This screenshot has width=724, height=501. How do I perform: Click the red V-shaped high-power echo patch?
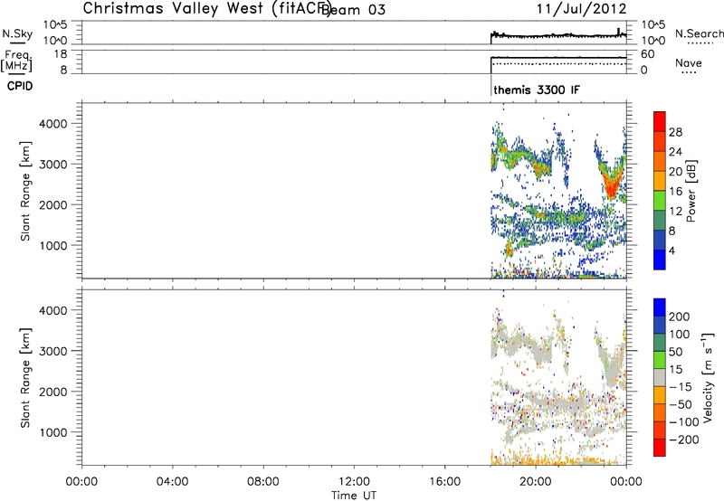612,183
